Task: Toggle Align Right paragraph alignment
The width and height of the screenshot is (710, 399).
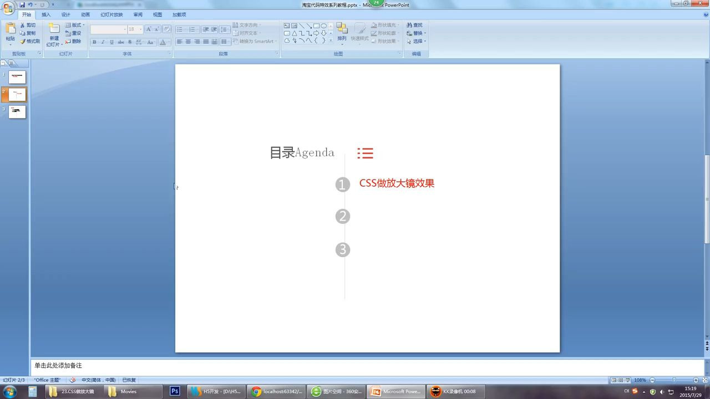Action: [x=197, y=42]
